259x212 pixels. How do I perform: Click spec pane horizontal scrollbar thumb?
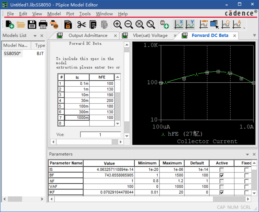tap(84, 142)
